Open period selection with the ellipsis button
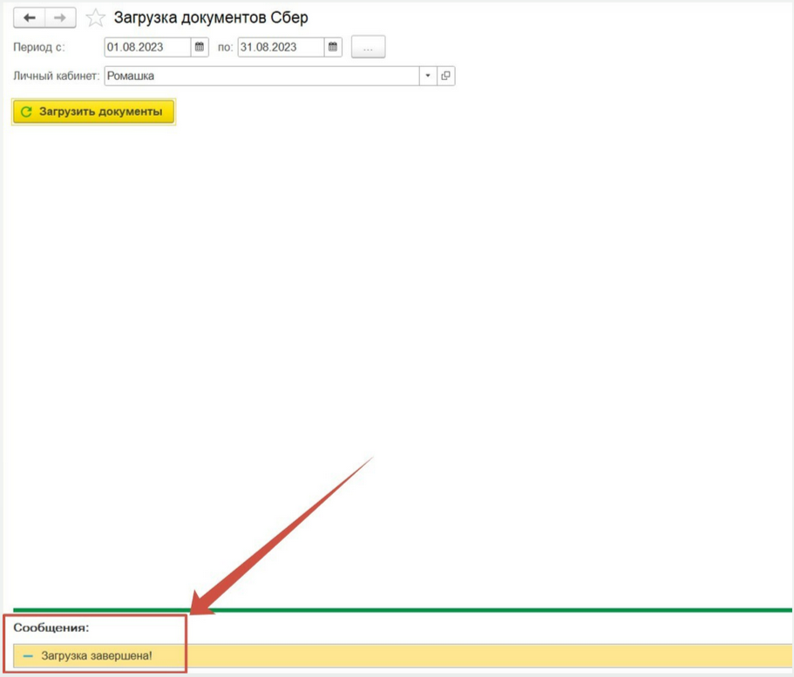The image size is (794, 677). click(x=368, y=48)
